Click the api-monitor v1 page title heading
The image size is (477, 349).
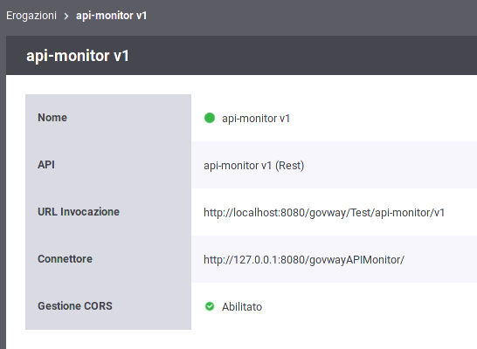pyautogui.click(x=78, y=56)
